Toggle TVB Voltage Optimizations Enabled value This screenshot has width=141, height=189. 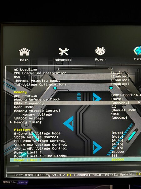[x=120, y=84]
